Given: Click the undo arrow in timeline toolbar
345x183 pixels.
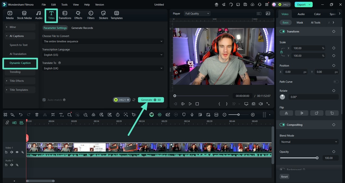Looking at the screenshot, I should (x=21, y=115).
